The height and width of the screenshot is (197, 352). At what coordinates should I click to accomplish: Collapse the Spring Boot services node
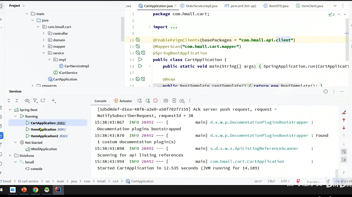point(10,110)
